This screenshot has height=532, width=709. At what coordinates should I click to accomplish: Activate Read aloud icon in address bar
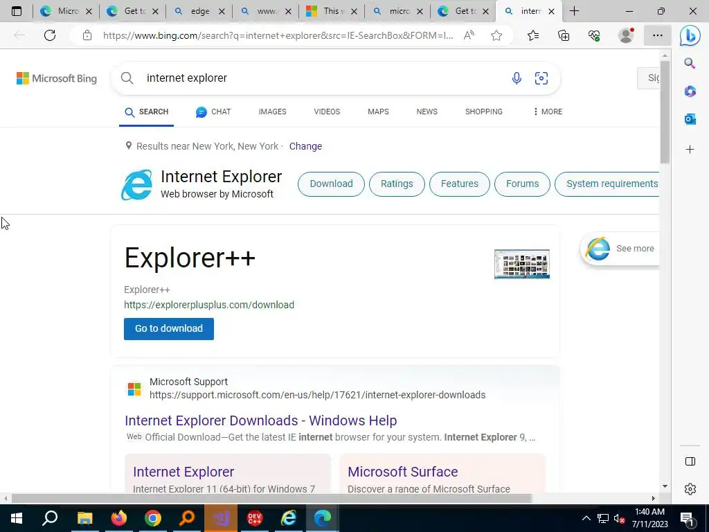469,35
